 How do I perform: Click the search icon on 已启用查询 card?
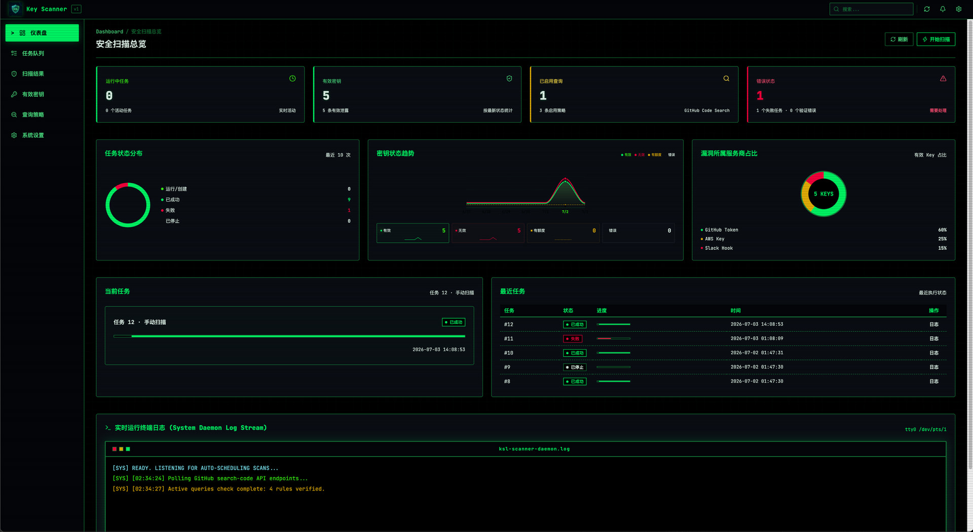(726, 79)
